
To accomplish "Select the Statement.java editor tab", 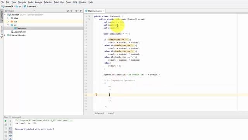I will click(95, 11).
